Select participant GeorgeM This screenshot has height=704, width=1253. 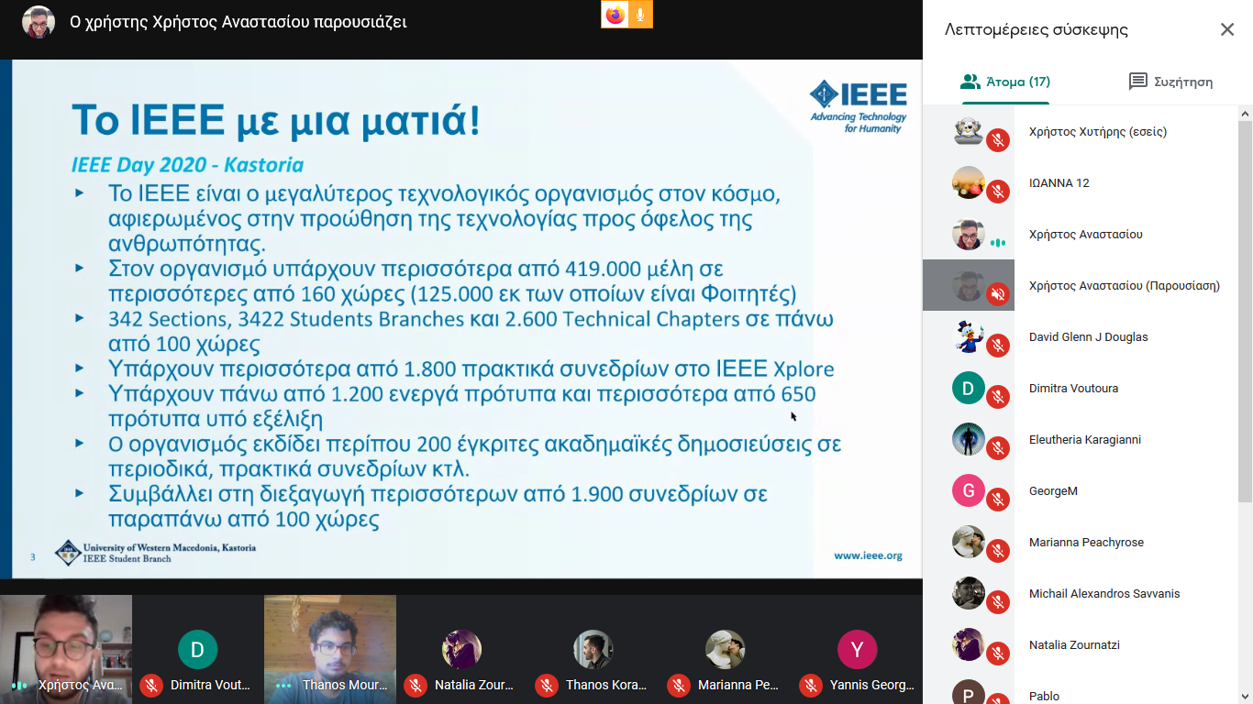(x=1081, y=491)
